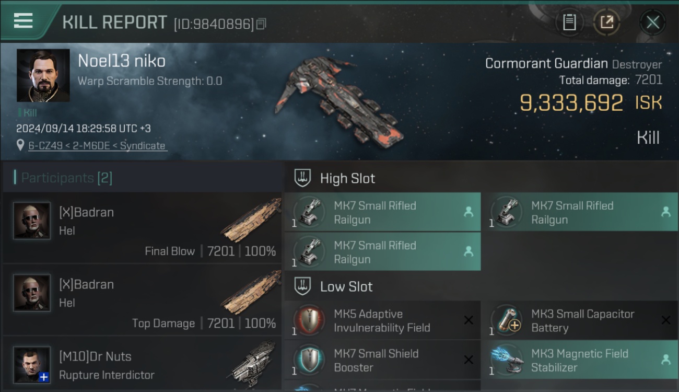Viewport: 679px width, 392px height.
Task: Open the hamburger menu icon
Action: (23, 21)
